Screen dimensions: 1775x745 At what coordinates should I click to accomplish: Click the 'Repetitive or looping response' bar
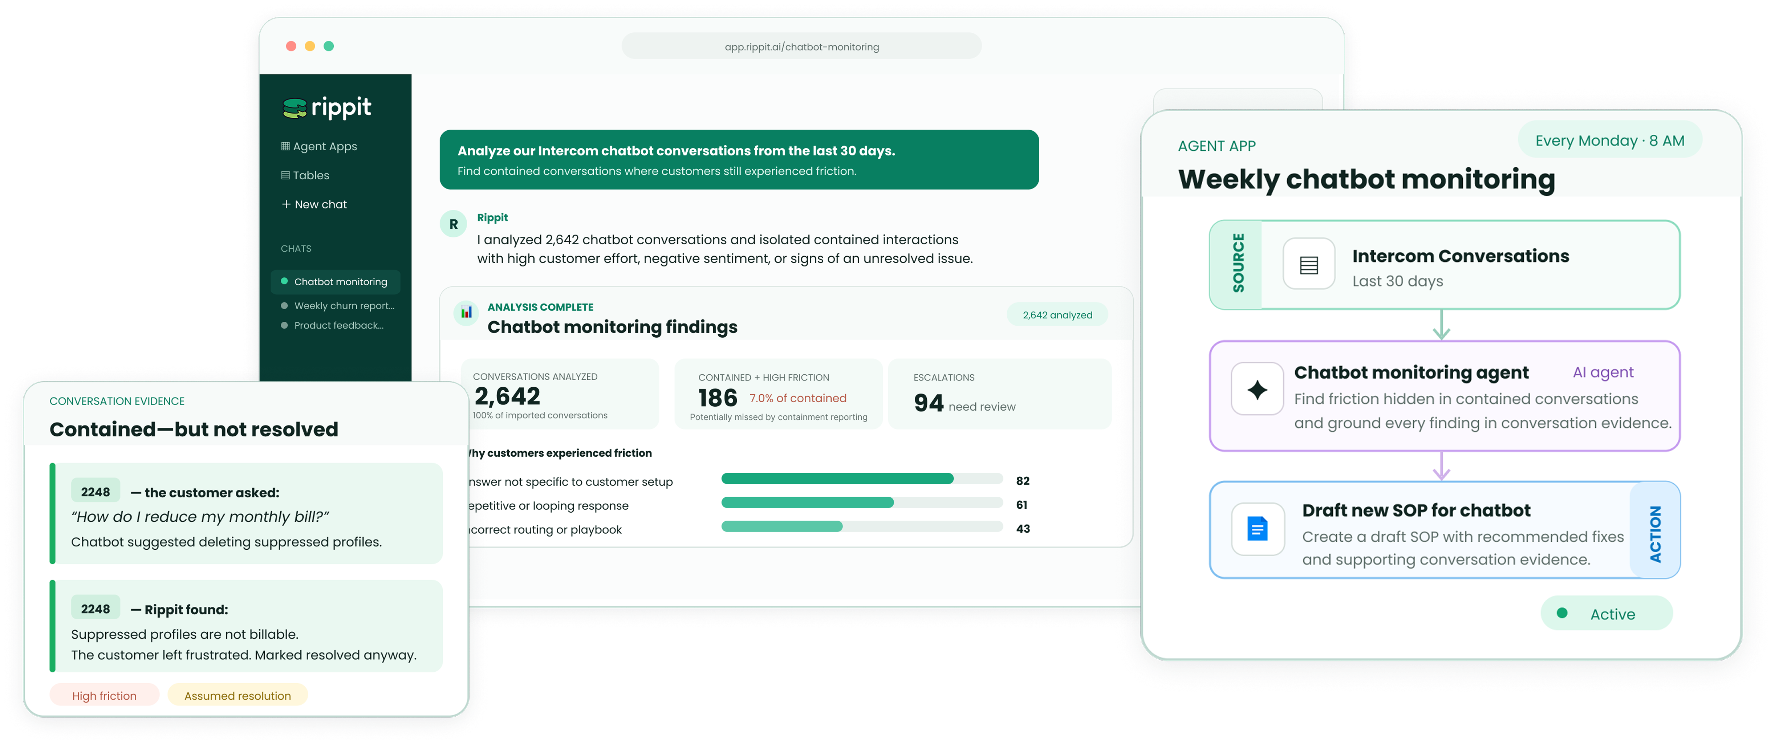coord(861,503)
